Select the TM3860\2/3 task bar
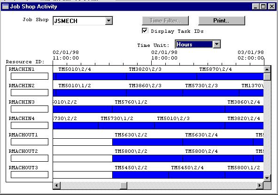The image size is (278, 195). point(154,93)
